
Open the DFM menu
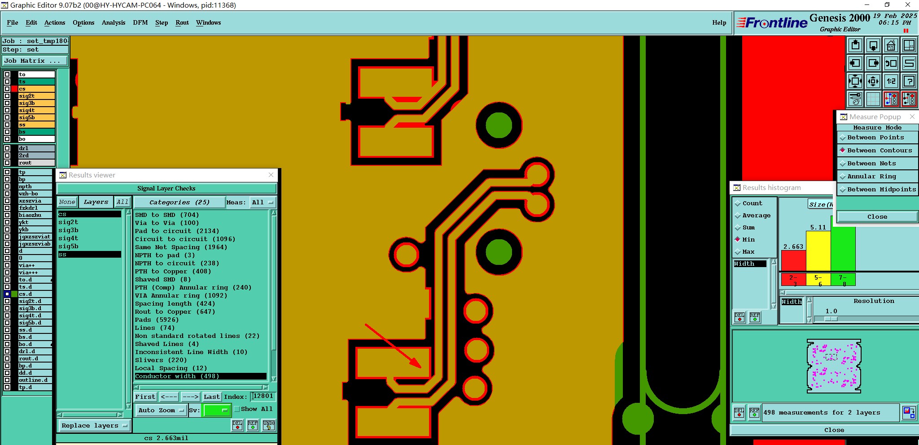140,22
